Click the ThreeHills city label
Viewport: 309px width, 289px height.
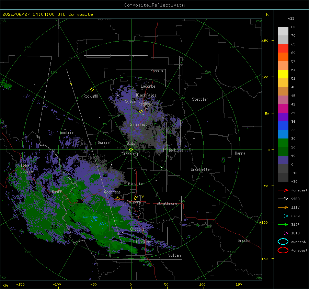173,150
